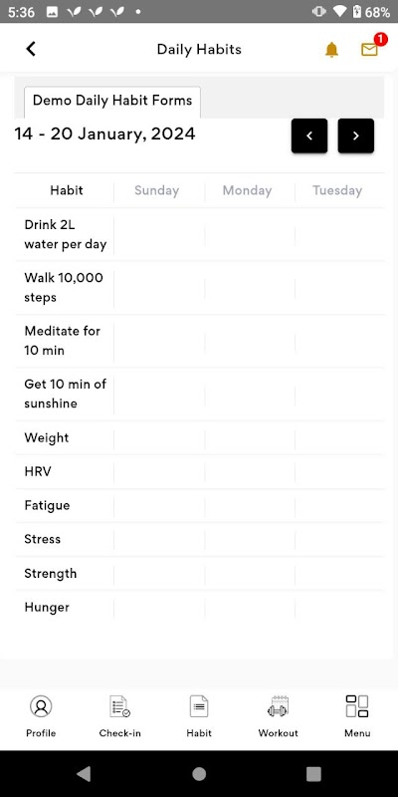Screen dimensions: 398x797
Task: Tap Monday cell in Stress row
Action: [250, 539]
